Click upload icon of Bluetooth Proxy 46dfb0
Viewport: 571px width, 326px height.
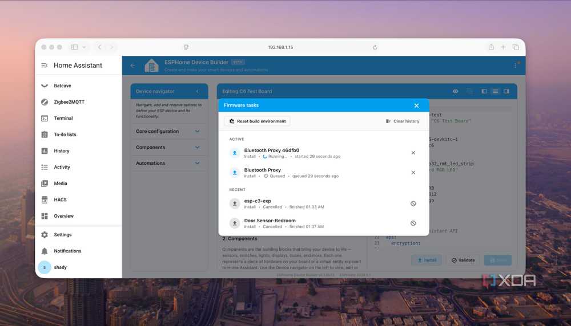click(x=235, y=153)
